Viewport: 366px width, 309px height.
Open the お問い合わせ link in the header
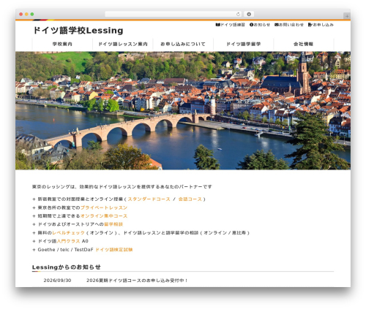tap(291, 25)
